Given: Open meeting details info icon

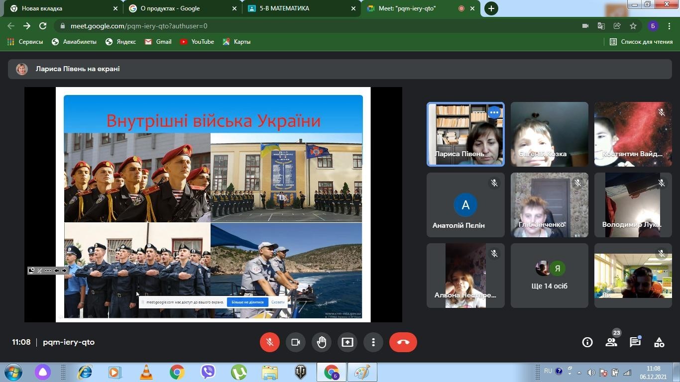Looking at the screenshot, I should click(x=587, y=342).
